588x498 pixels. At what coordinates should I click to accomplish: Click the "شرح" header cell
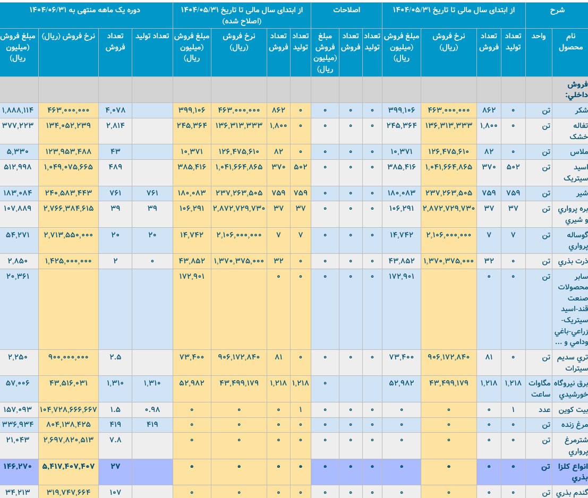556,10
